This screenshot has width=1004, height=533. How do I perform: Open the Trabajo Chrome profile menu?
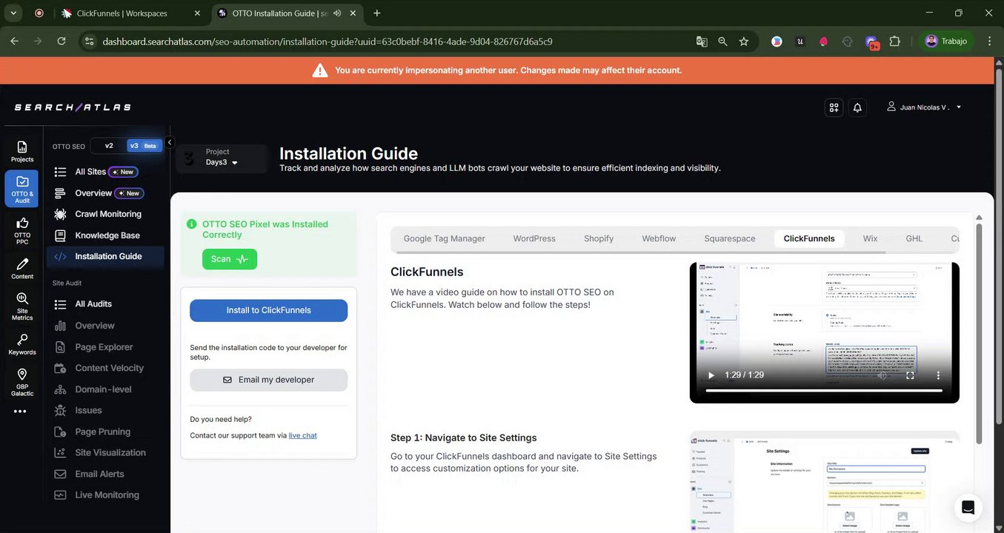click(x=947, y=41)
